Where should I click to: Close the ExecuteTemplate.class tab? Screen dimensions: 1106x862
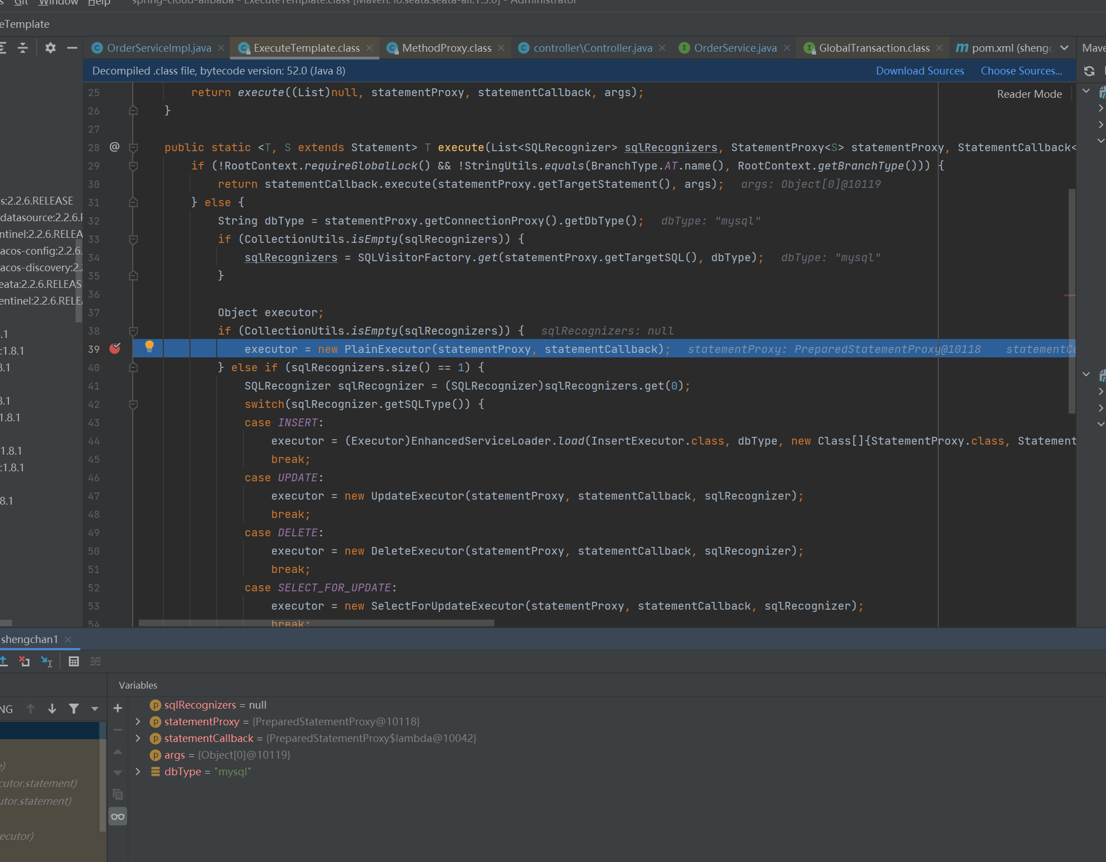pyautogui.click(x=369, y=48)
